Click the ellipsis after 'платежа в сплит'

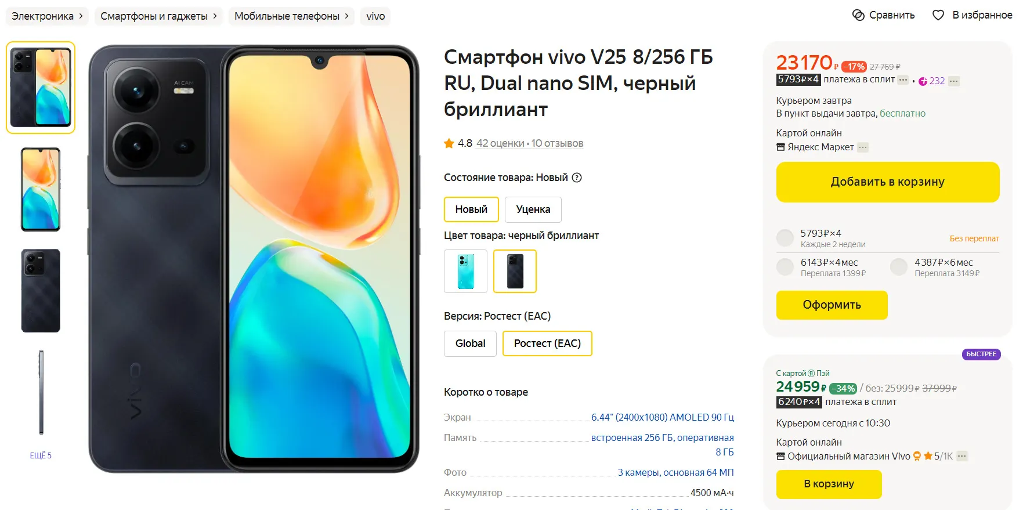[903, 80]
